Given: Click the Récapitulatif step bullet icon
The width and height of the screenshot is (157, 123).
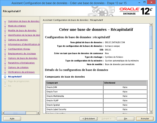Looking at the screenshot, I should [x=5, y=77].
